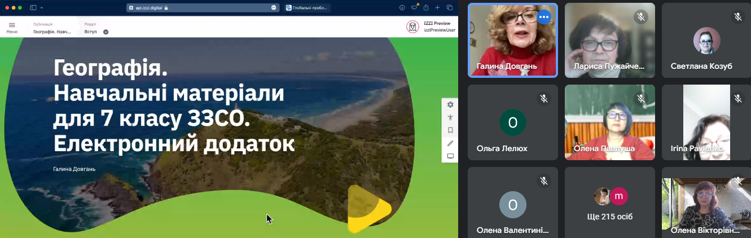Viewport: 751px width, 238px height.
Task: Click the Irina Pavlenko name label
Action: (697, 148)
